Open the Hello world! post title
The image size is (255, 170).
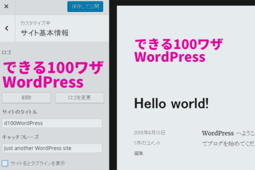point(171,103)
